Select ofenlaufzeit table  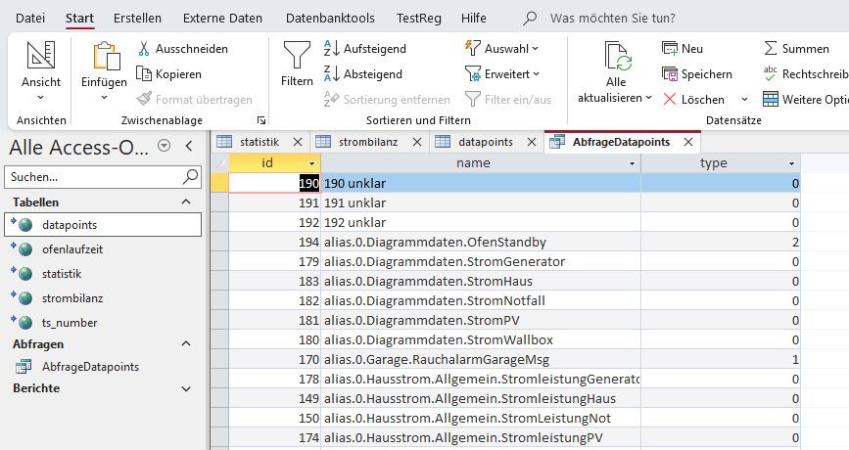pyautogui.click(x=72, y=249)
